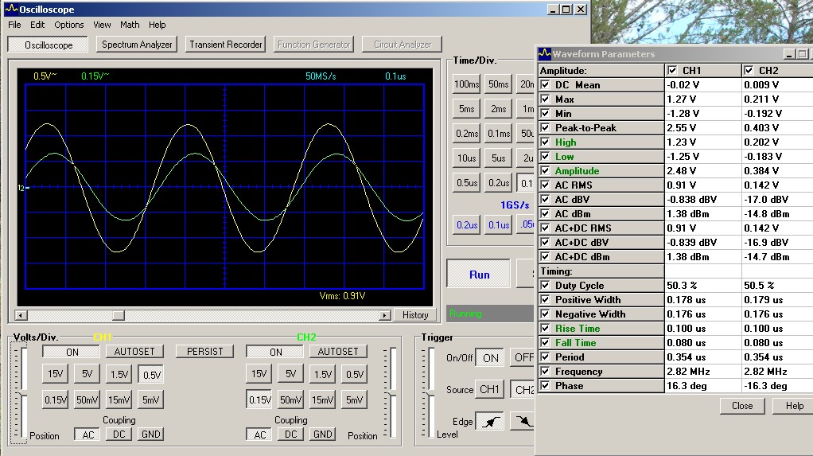Click the Waveform Parameters title bar icon
Viewport: 813px width, 456px height.
[x=545, y=54]
